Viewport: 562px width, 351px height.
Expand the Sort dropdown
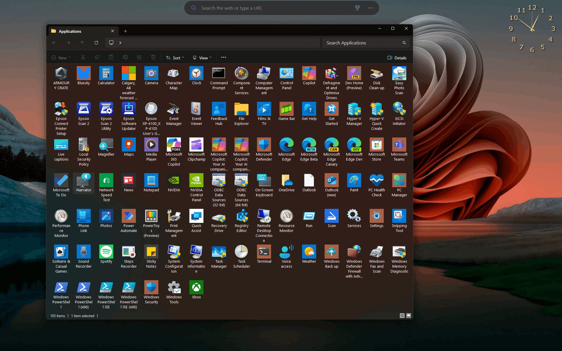[175, 58]
